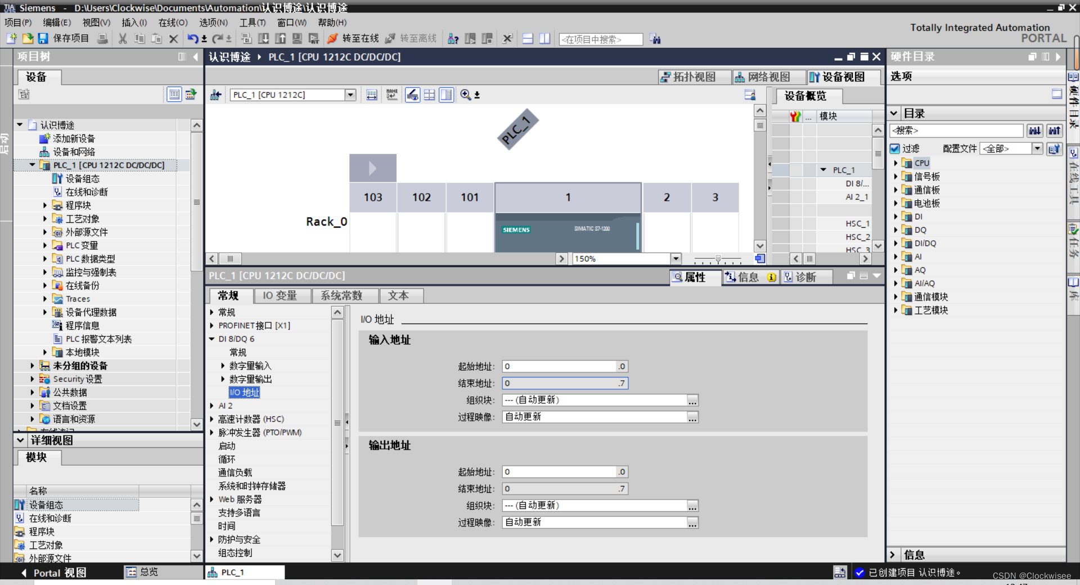
Task: Save project with the floppy disk icon
Action: coord(43,38)
